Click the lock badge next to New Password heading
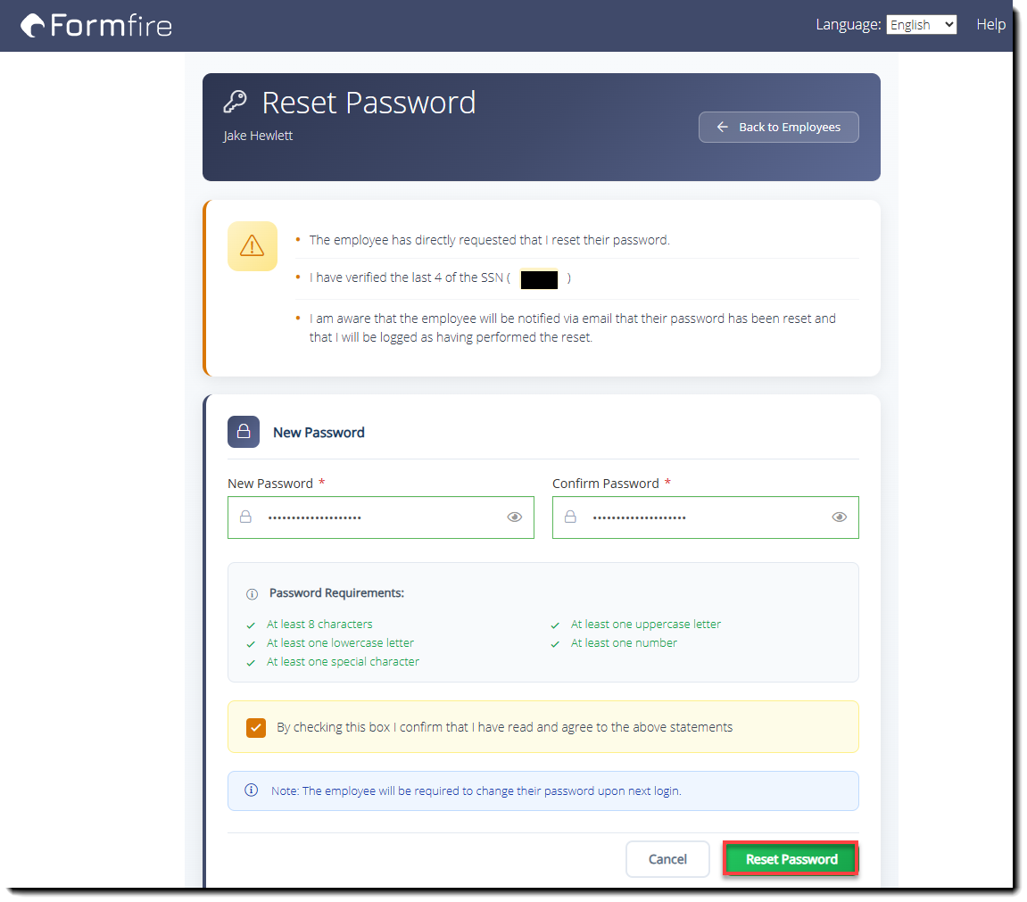This screenshot has height=902, width=1027. (244, 432)
